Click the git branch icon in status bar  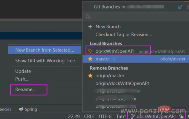[x=133, y=116]
